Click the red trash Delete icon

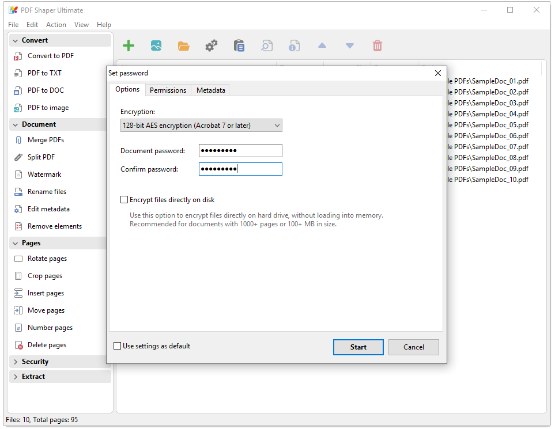click(377, 46)
